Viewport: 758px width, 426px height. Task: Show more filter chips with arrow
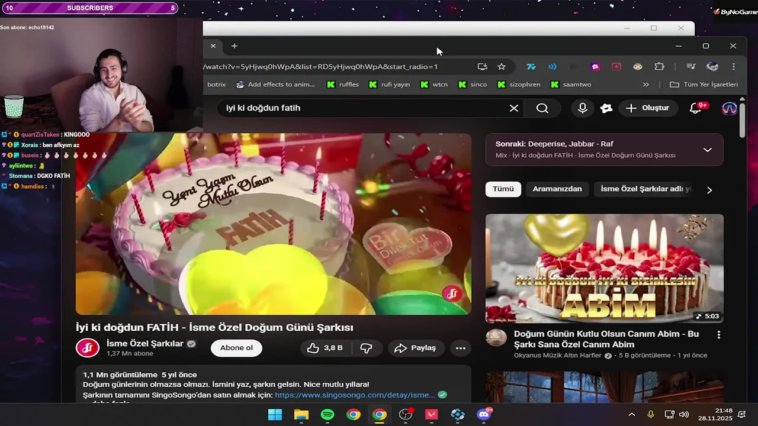[x=709, y=190]
